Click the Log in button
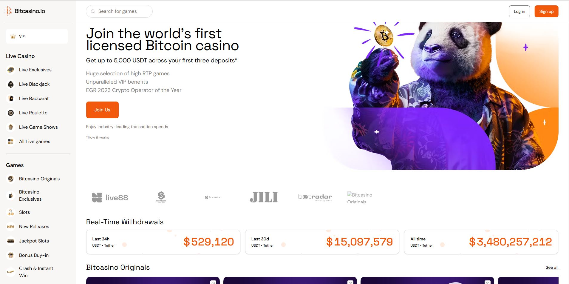The height and width of the screenshot is (284, 569). tap(519, 11)
